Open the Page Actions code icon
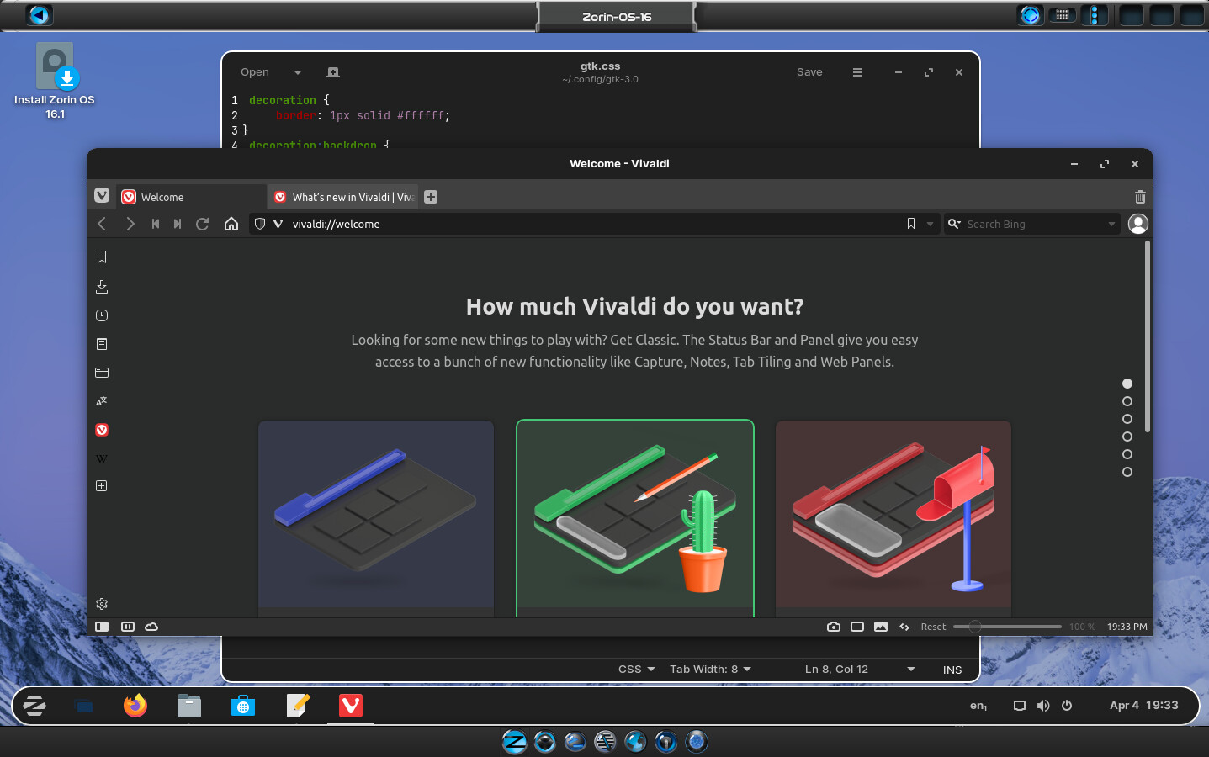 pos(904,627)
